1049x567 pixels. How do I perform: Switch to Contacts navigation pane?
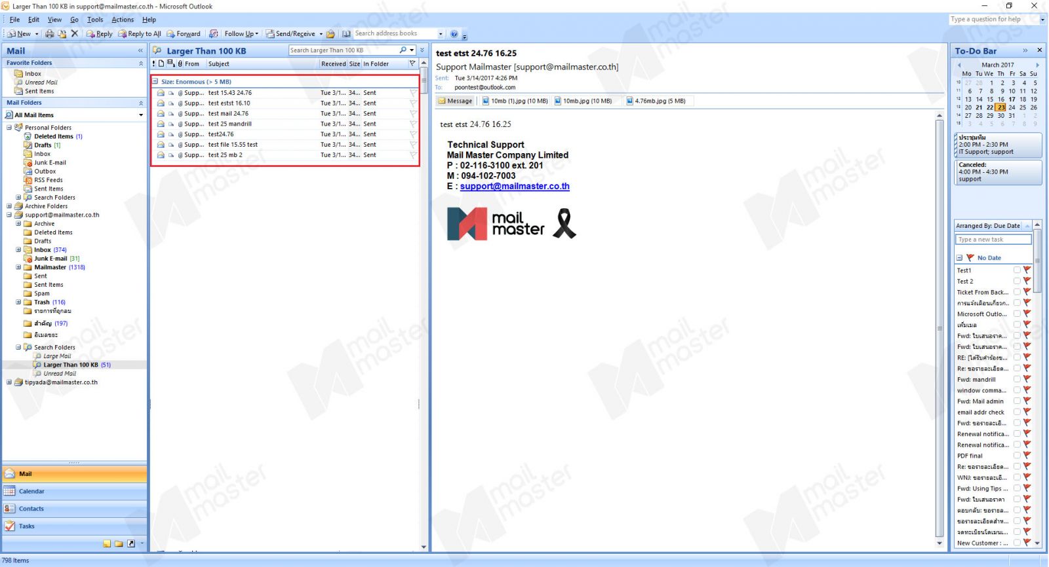74,509
